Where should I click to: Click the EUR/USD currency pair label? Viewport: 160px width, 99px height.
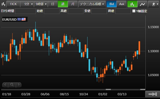point(9,19)
